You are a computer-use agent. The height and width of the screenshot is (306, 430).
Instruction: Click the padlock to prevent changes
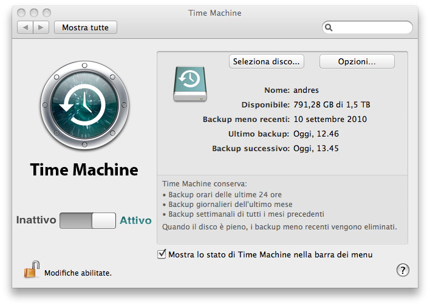pos(31,270)
